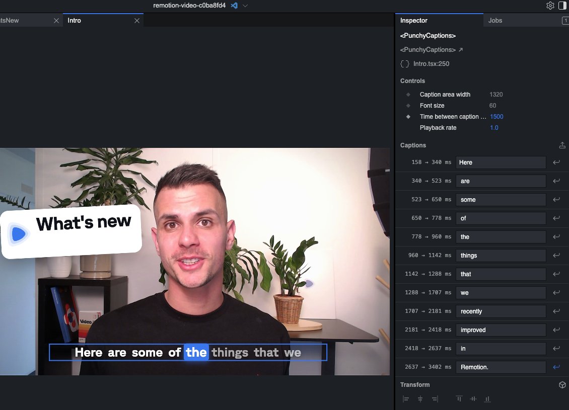Click the align horizontal center icon under Transform

pyautogui.click(x=420, y=399)
